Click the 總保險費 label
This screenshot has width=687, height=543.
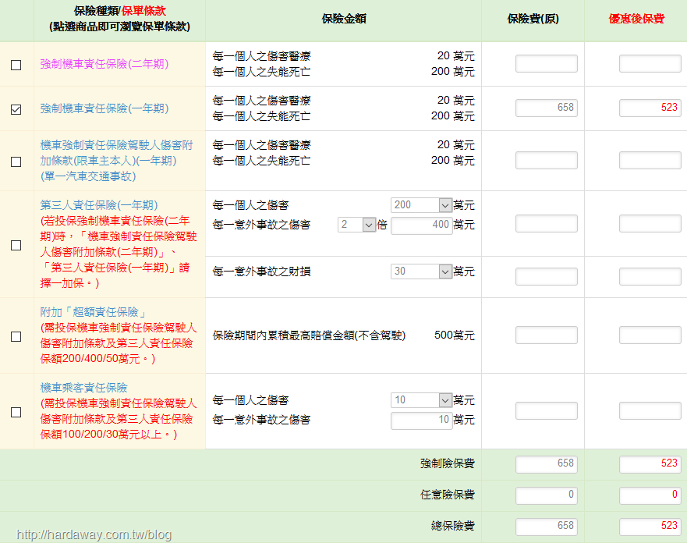[x=452, y=526]
